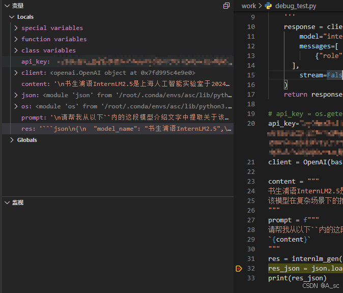Expand function variables group
343x293 pixels.
click(x=16, y=39)
